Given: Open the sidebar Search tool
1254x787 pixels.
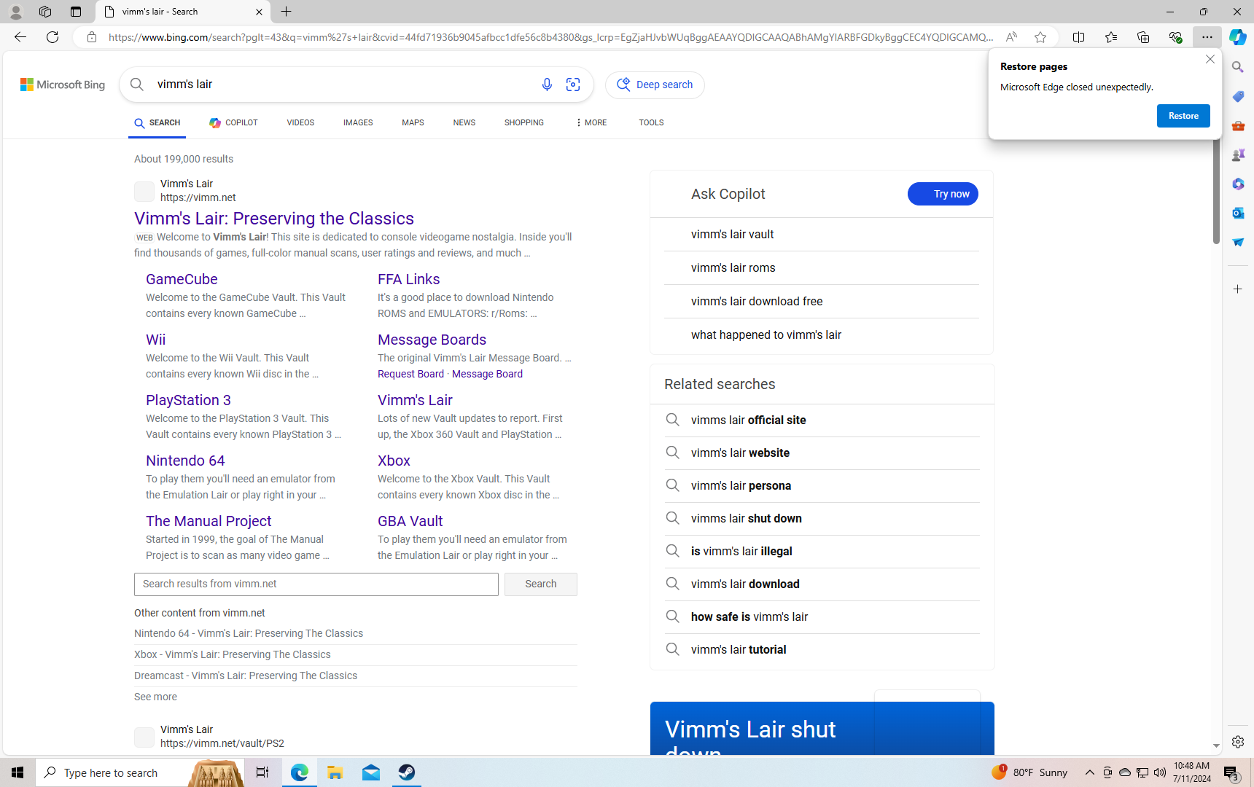Looking at the screenshot, I should (1237, 67).
